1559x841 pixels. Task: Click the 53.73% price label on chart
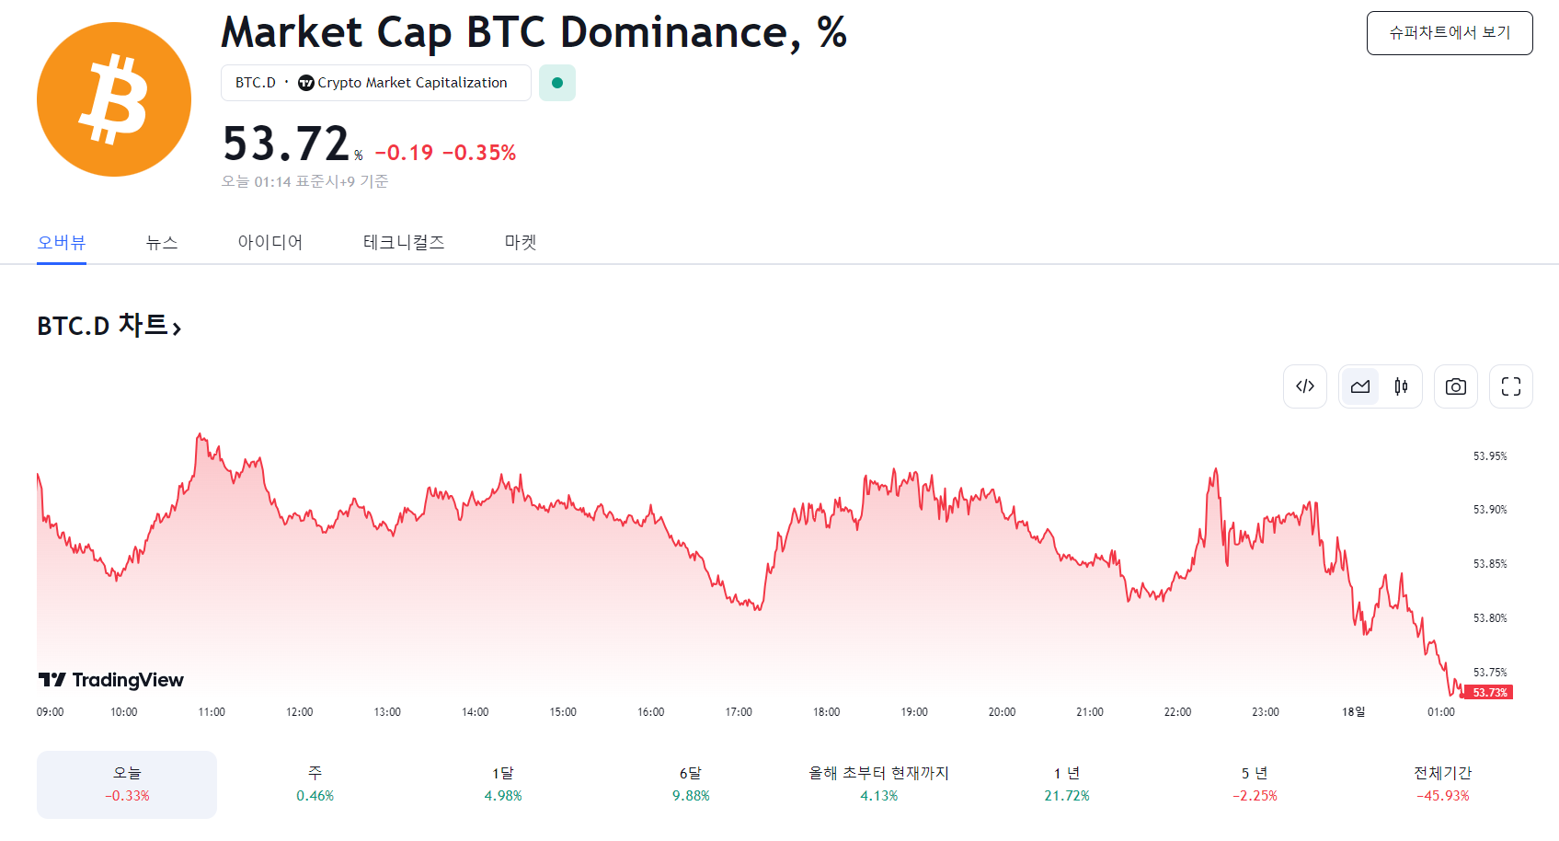(1490, 692)
